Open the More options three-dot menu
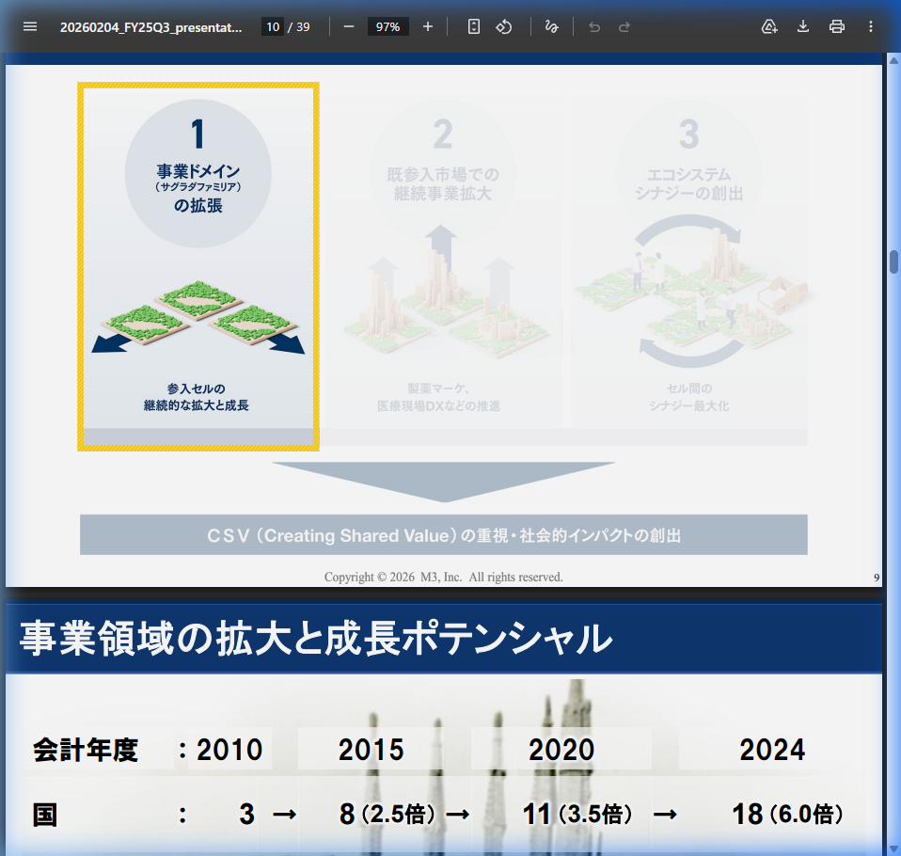 [x=869, y=26]
